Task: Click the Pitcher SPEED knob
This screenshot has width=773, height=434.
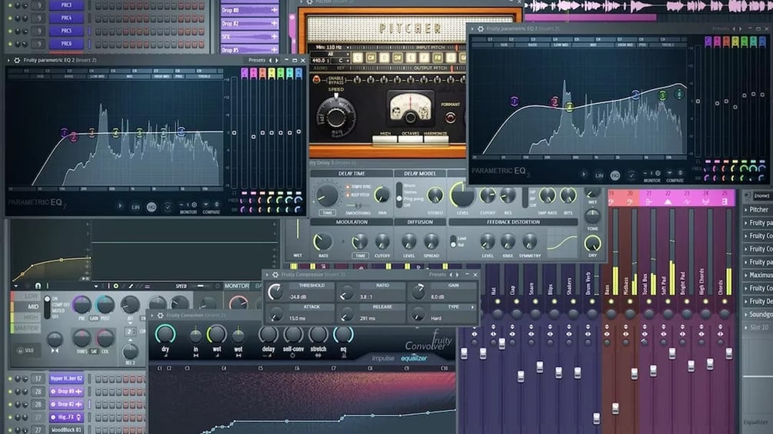Action: (x=335, y=117)
